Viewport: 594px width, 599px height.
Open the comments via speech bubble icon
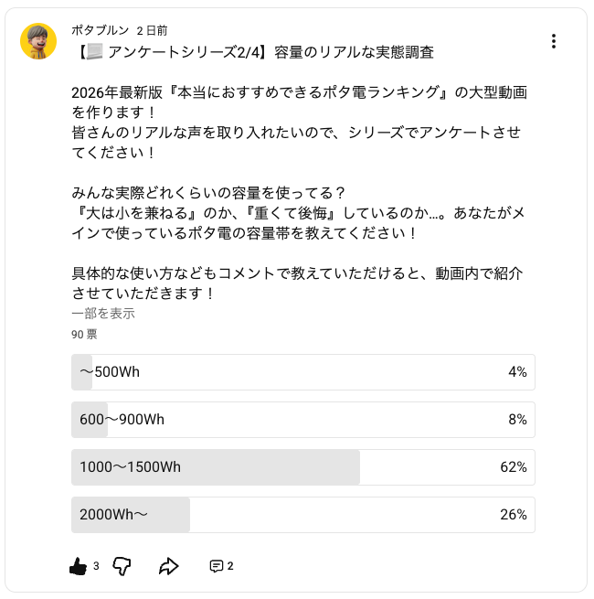pos(217,566)
